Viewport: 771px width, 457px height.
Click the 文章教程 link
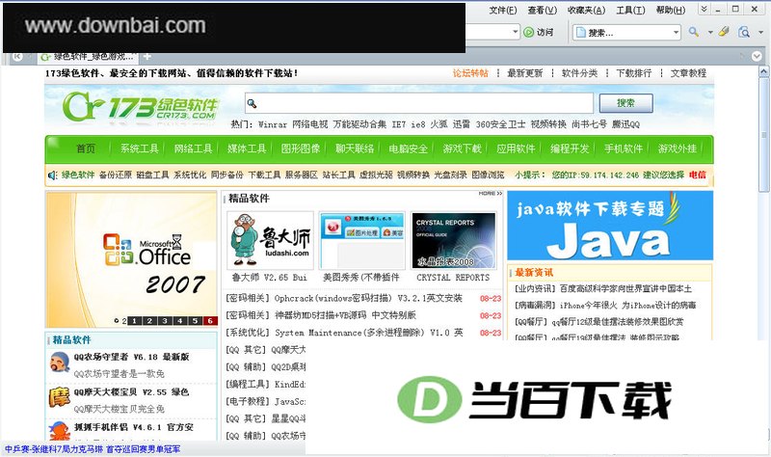pyautogui.click(x=688, y=73)
